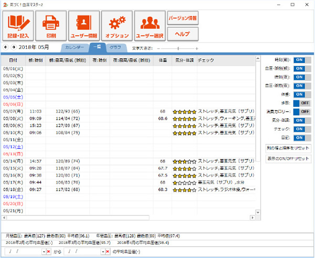Click the minus icon of font size
The height and width of the screenshot is (258, 315).
pos(159,49)
